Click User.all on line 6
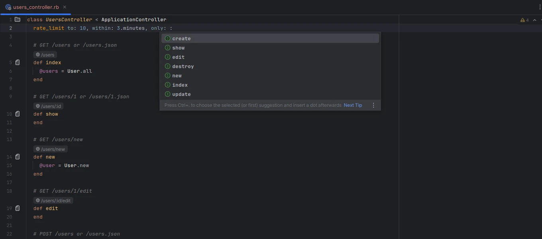The image size is (542, 239). tap(79, 71)
